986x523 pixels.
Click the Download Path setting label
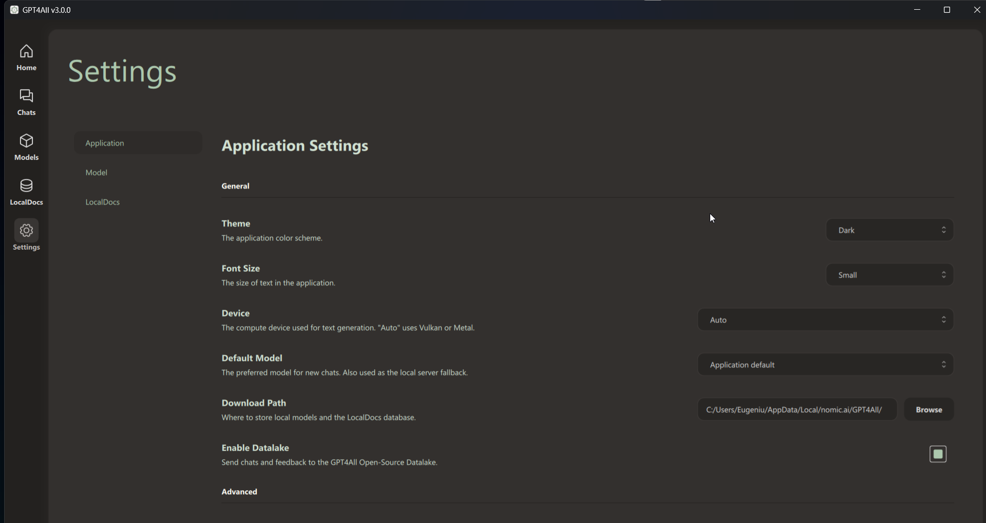point(254,403)
